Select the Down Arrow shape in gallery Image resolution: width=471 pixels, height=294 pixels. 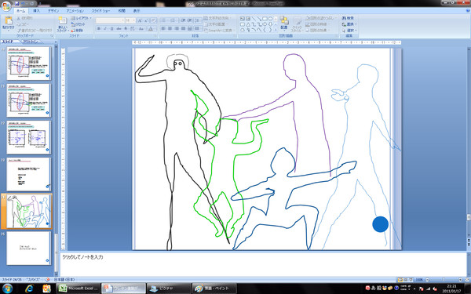270,24
